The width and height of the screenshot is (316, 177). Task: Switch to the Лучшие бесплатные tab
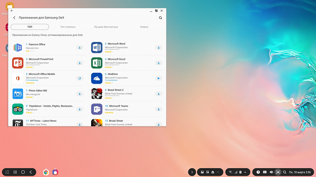tap(106, 27)
